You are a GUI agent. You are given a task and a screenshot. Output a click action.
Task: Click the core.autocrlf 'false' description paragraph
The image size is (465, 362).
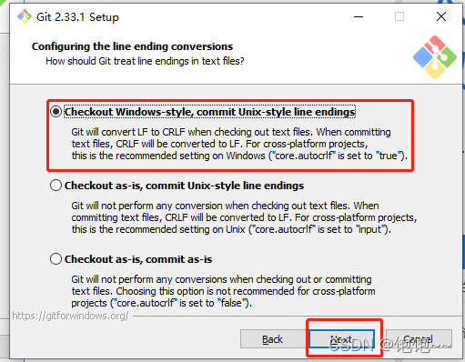[x=223, y=291]
